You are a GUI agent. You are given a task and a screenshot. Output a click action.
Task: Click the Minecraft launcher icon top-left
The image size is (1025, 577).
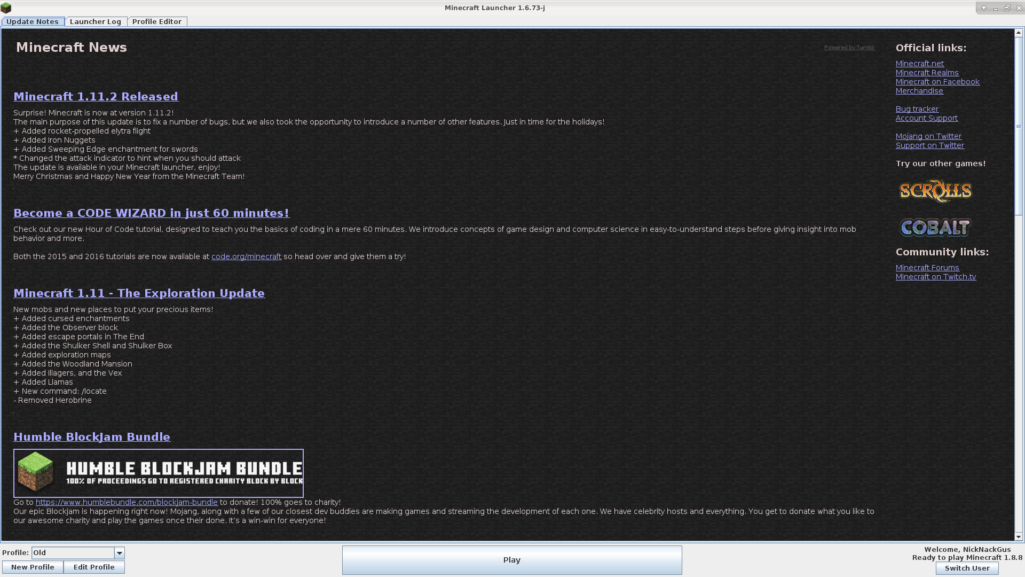pyautogui.click(x=6, y=7)
